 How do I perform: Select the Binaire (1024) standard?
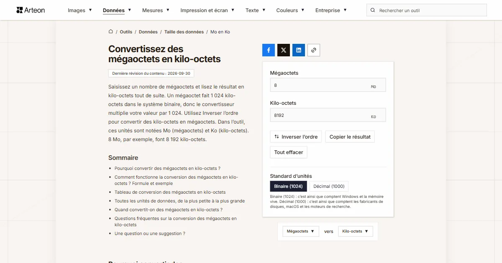point(289,186)
